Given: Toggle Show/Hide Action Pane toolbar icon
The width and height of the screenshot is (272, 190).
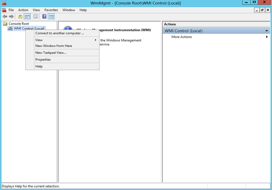Looking at the screenshot, I should pyautogui.click(x=51, y=16).
